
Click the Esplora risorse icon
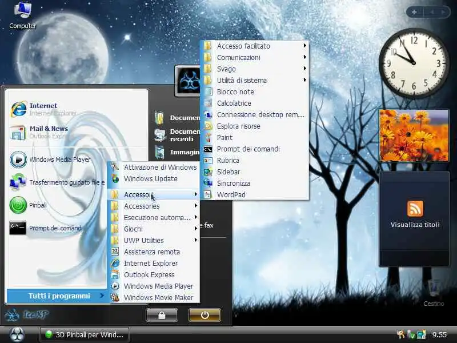(208, 126)
